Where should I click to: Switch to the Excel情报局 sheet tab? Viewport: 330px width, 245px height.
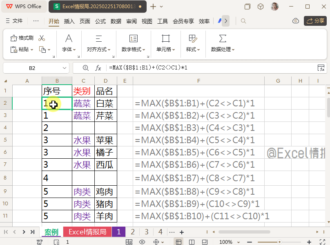(87, 232)
